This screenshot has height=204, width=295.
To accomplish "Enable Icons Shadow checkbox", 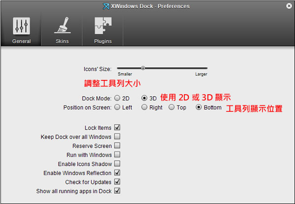I will tap(117, 164).
